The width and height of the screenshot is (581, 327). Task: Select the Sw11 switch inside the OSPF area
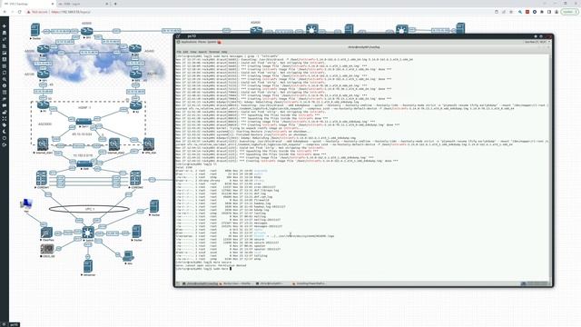tap(84, 121)
